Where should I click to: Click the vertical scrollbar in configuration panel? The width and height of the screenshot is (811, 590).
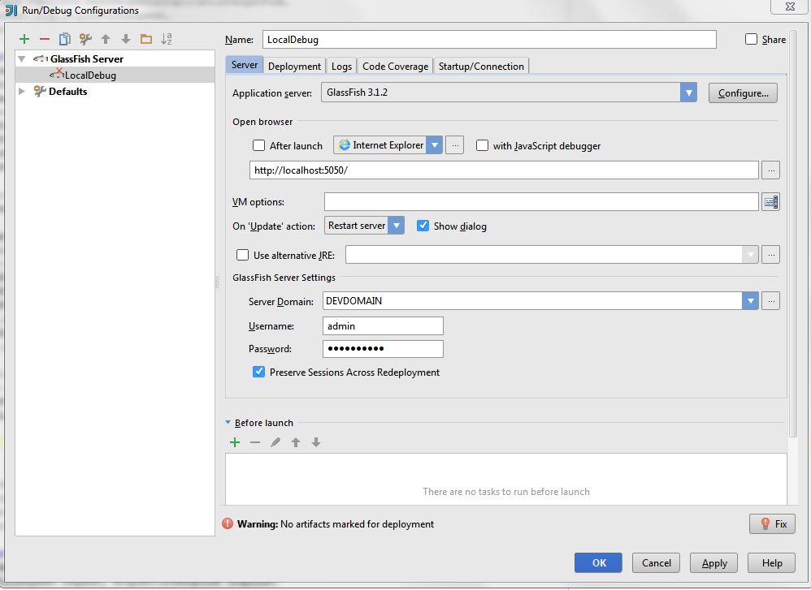[792, 243]
